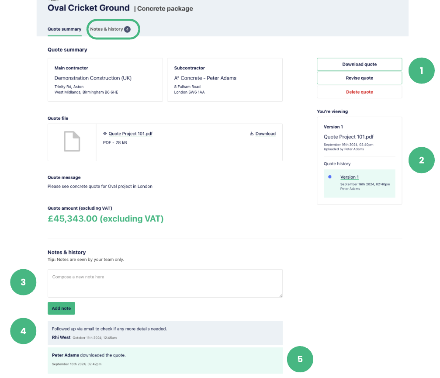Viewport: 440px width, 378px height.
Task: Click the download arrow icon in the Quote file card
Action: [x=251, y=134]
